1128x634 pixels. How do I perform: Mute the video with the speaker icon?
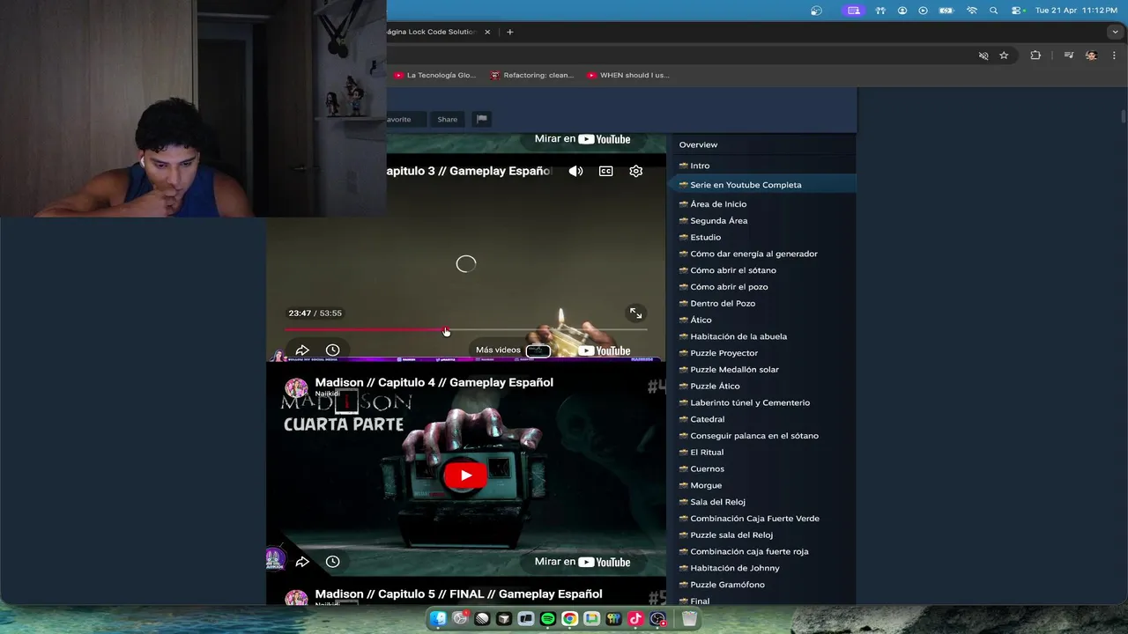(x=575, y=171)
